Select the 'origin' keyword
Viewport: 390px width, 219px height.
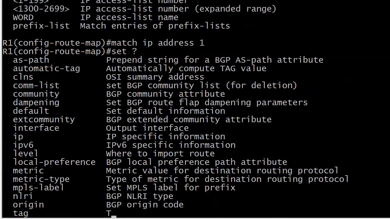[x=28, y=205]
